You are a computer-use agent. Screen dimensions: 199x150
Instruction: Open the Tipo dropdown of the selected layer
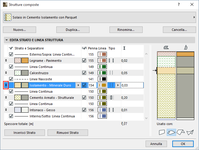[118, 85]
